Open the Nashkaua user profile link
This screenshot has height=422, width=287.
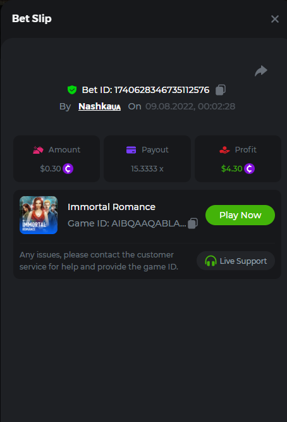[x=99, y=106]
